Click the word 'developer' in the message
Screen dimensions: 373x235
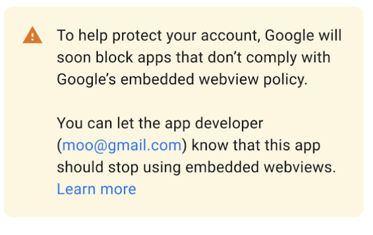(229, 124)
